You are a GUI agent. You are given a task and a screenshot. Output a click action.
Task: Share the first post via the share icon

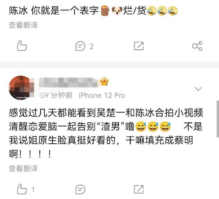point(197,46)
